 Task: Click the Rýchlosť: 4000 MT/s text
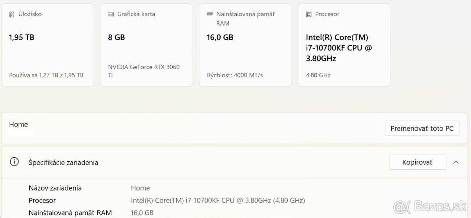tap(235, 75)
